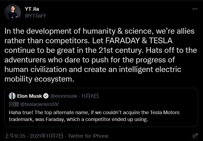This screenshot has height=141, width=203.
Task: Click the 2021年11月7日 post date
Action: tap(46, 136)
